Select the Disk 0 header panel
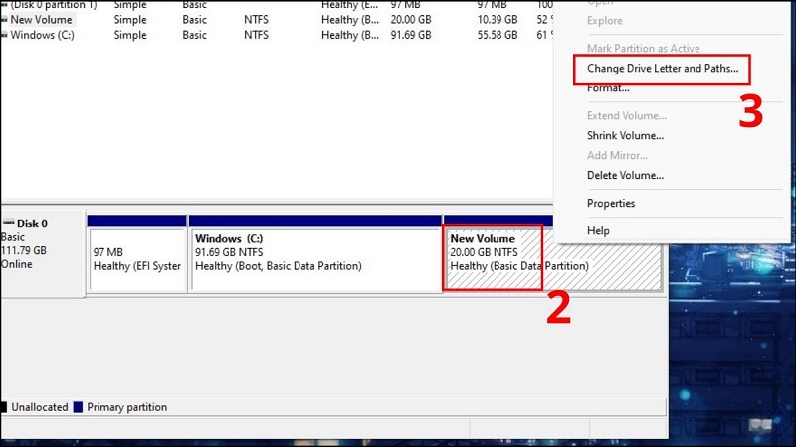 tap(43, 253)
